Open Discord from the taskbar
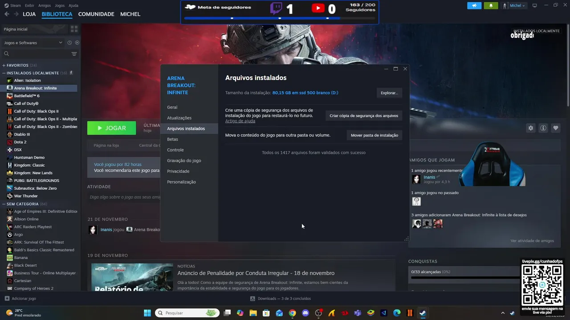Screen dimensions: 570x320 (305, 313)
